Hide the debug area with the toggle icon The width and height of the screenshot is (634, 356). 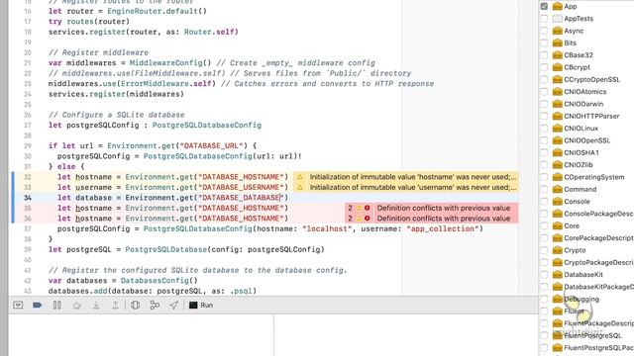18,306
